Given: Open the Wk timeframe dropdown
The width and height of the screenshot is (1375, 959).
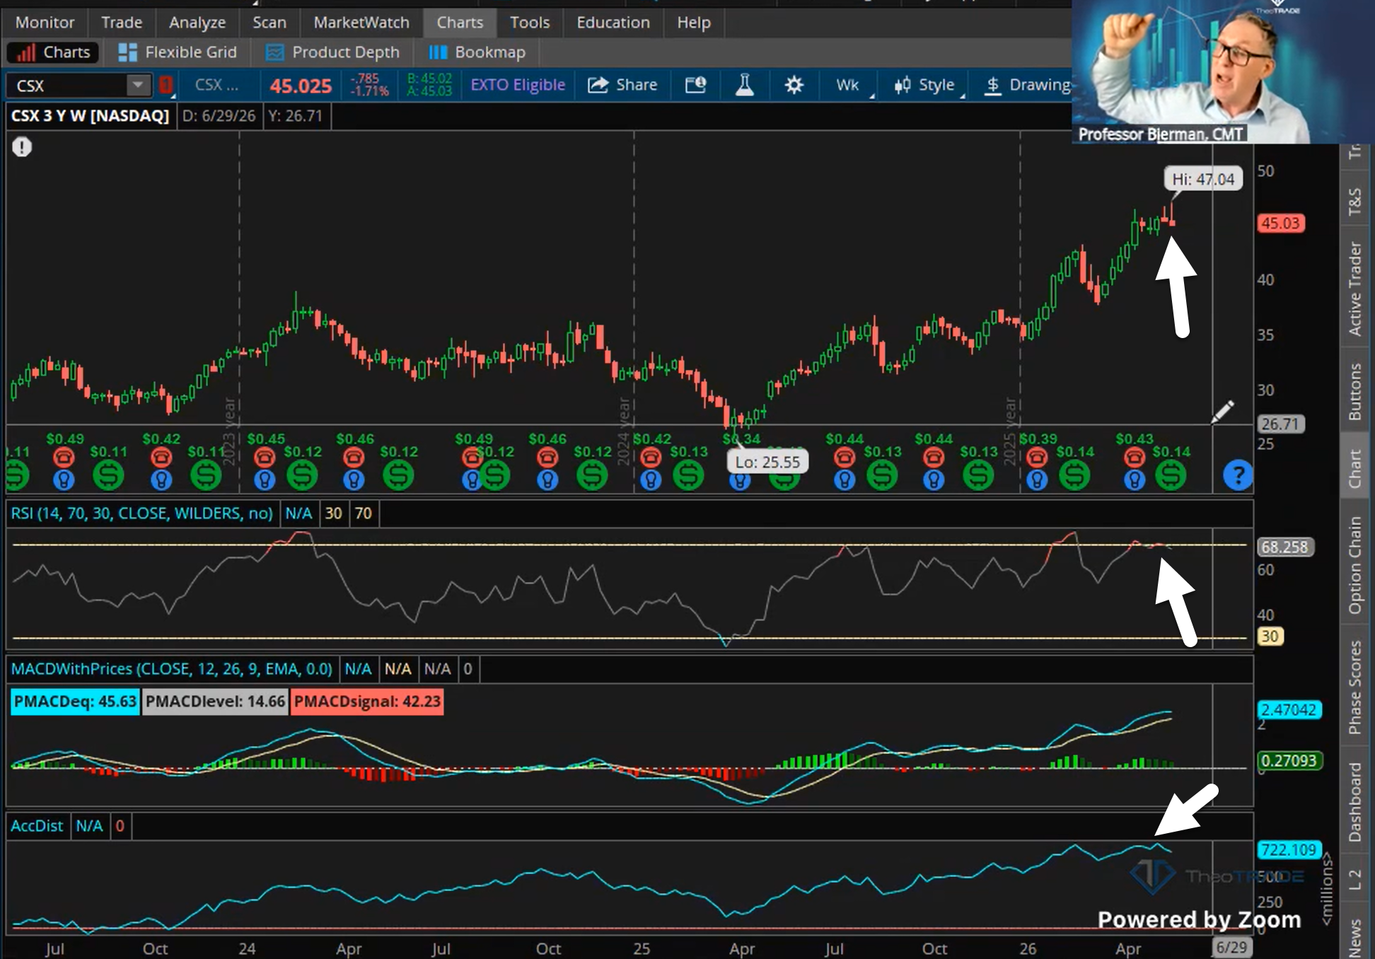Looking at the screenshot, I should pos(847,85).
